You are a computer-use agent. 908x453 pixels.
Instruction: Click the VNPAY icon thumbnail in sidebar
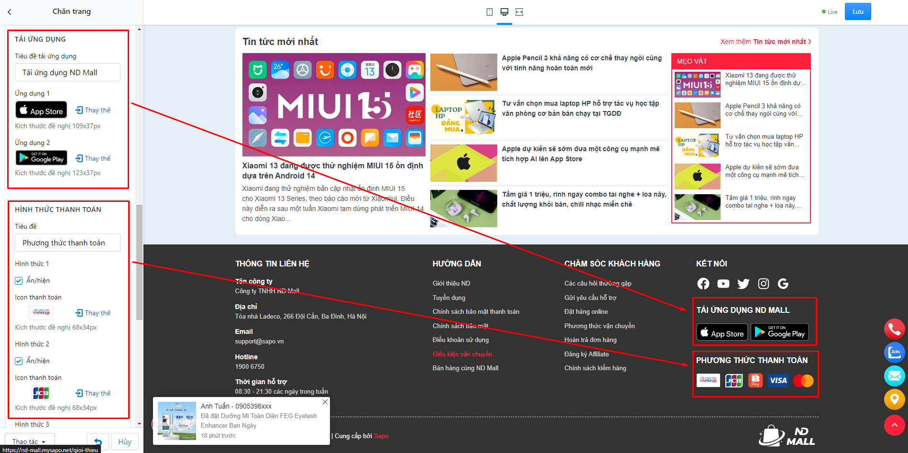pyautogui.click(x=41, y=312)
